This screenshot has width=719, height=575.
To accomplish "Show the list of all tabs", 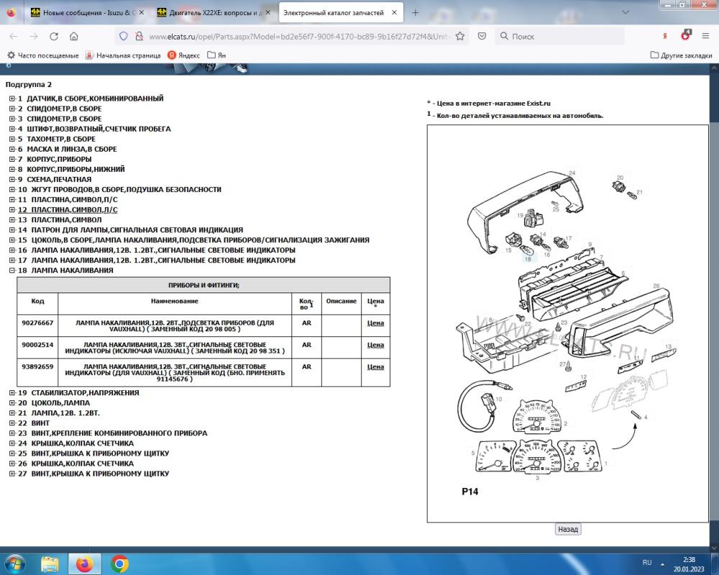I will pos(626,13).
